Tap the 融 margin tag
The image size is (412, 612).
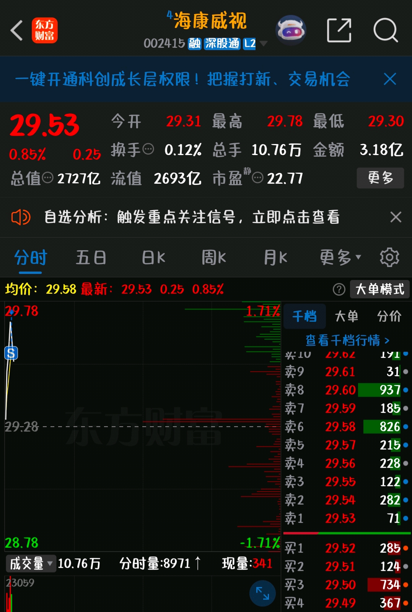(195, 44)
